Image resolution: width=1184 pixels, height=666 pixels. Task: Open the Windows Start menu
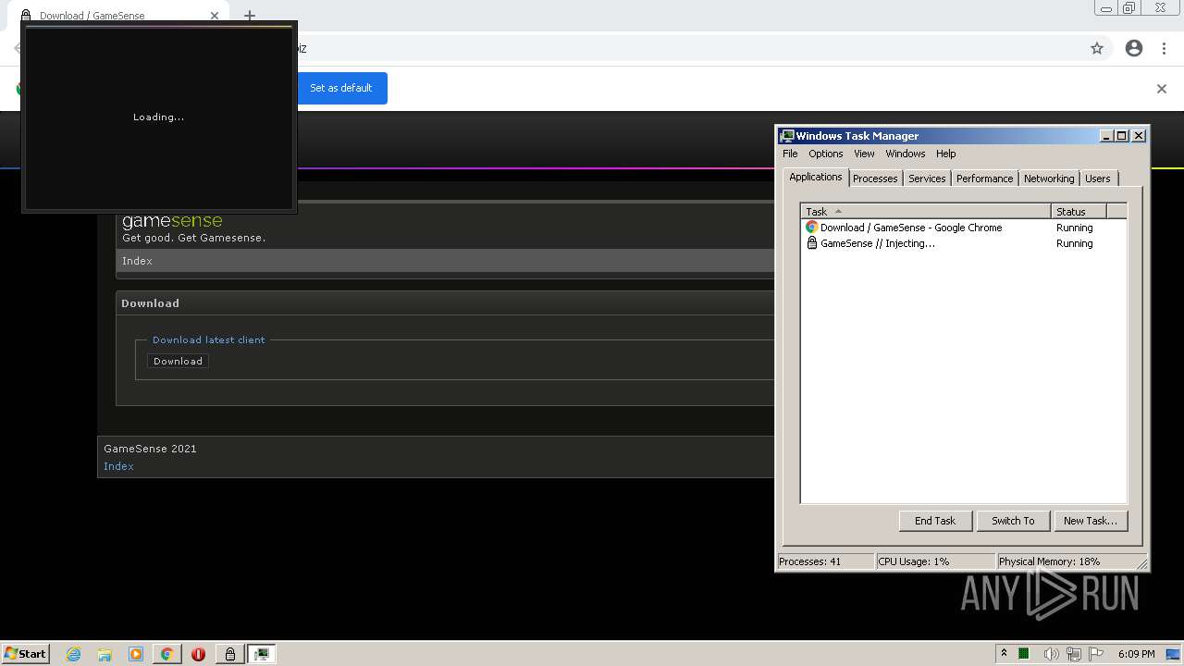point(26,653)
